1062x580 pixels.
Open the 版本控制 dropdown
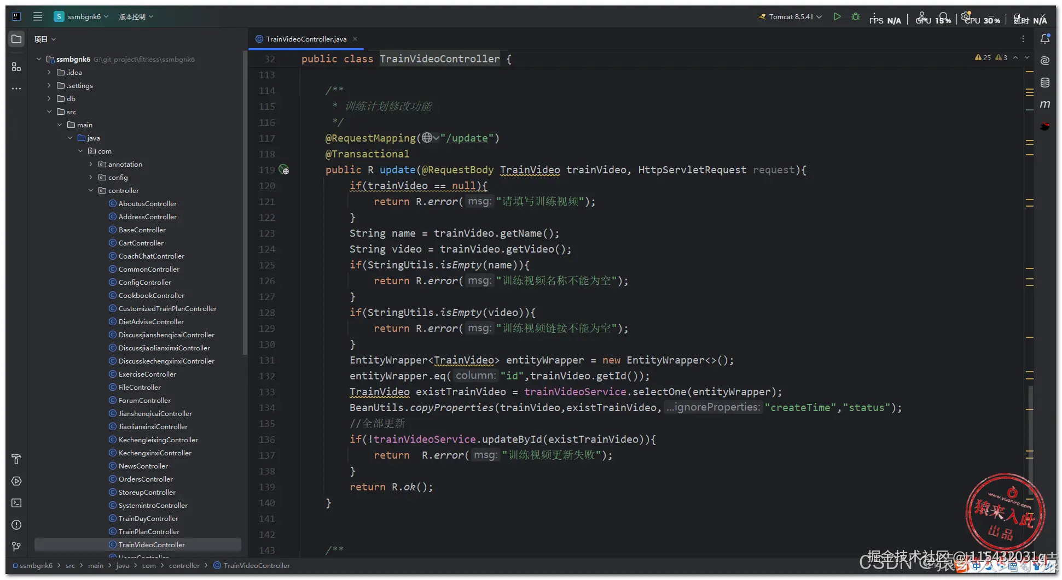click(x=136, y=16)
